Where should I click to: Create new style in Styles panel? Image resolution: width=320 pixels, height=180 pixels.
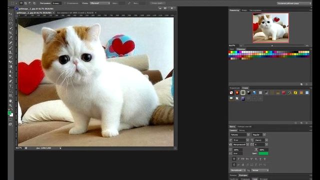click(301, 123)
